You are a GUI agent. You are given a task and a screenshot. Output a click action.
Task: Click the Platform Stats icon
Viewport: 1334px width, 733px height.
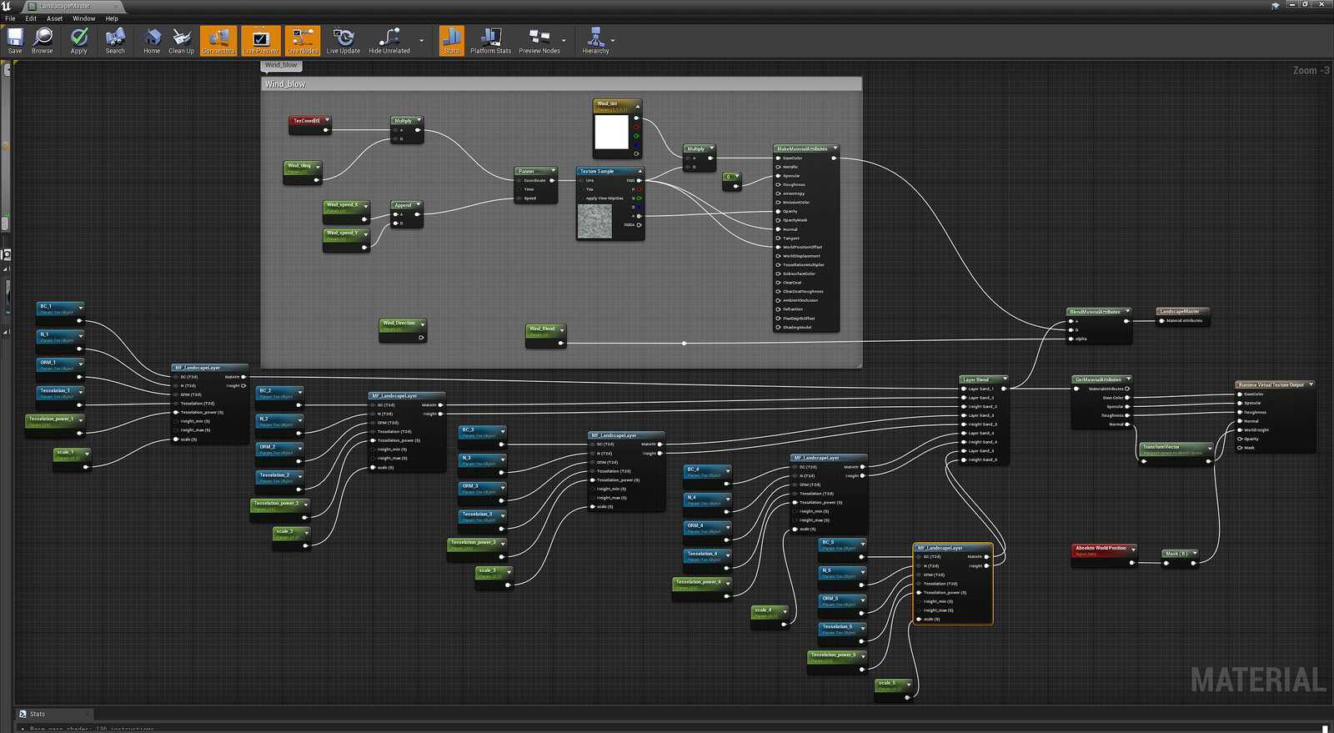tap(490, 40)
